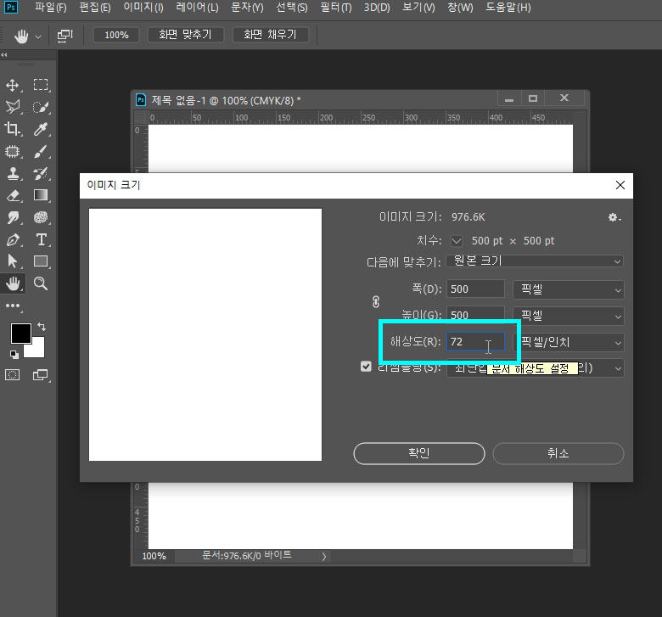Click the document zoom percentage field
The height and width of the screenshot is (617, 662).
pos(154,557)
